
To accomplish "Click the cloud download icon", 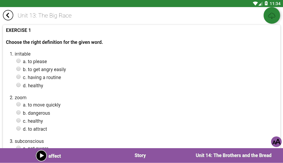I will [272, 16].
